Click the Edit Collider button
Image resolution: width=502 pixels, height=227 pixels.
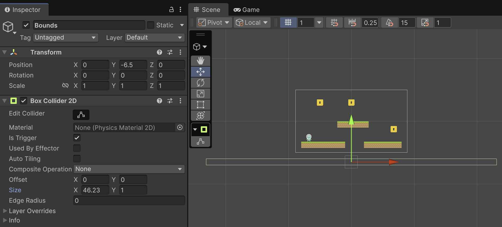pyautogui.click(x=81, y=115)
